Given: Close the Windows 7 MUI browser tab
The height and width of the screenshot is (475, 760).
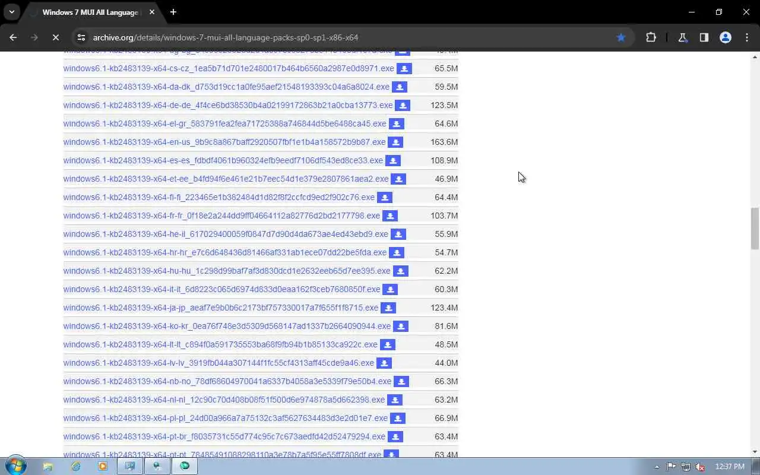Looking at the screenshot, I should pyautogui.click(x=152, y=12).
